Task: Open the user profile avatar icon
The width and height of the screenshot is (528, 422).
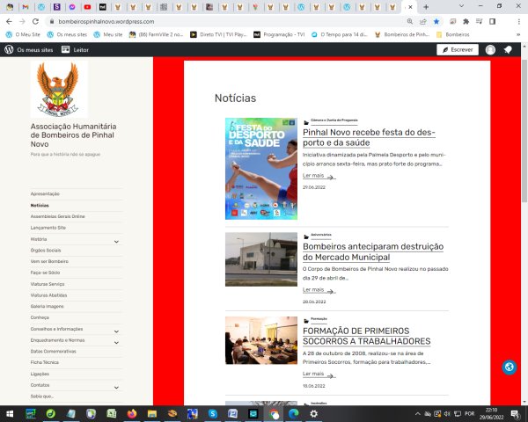Action: pyautogui.click(x=490, y=50)
